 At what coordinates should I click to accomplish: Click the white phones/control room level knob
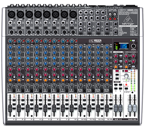(126, 76)
